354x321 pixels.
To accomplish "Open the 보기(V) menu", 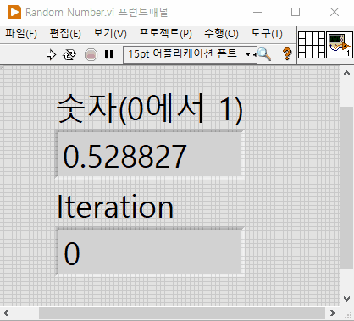I will (110, 34).
